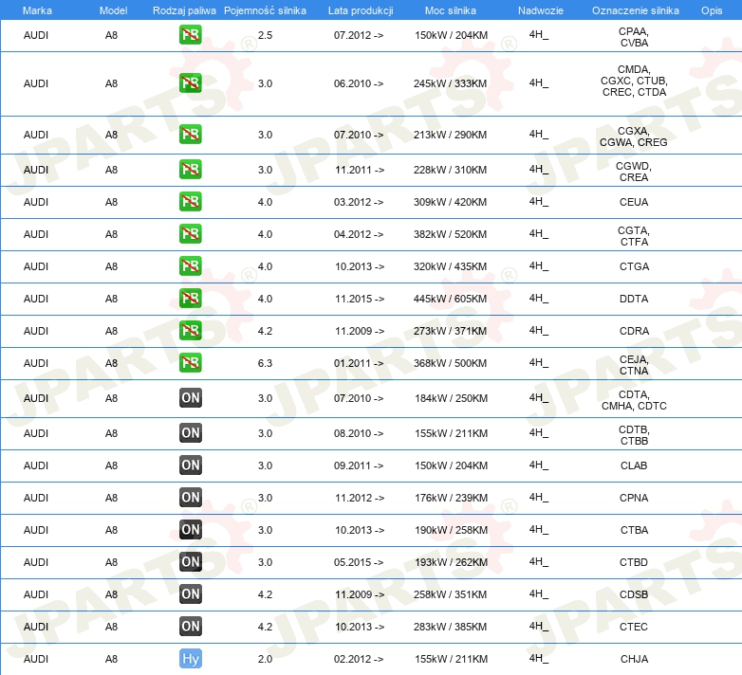The image size is (742, 675).
Task: Click the Marka column header
Action: [x=36, y=9]
